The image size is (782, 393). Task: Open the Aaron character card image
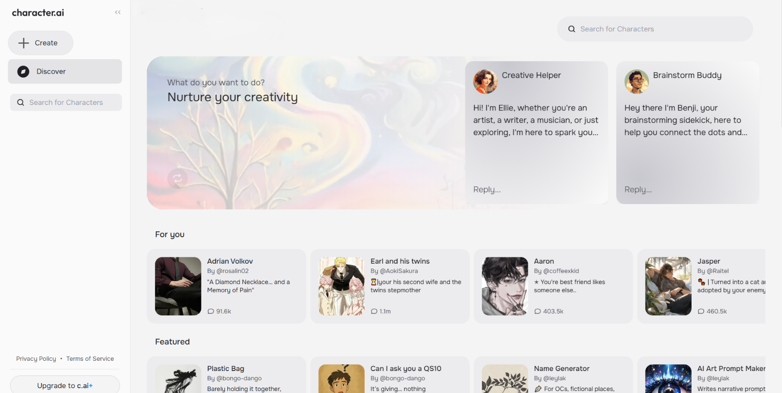click(x=505, y=286)
